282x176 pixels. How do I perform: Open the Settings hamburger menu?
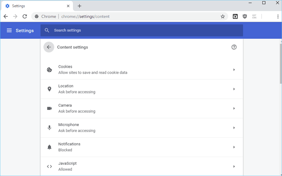tap(9, 30)
